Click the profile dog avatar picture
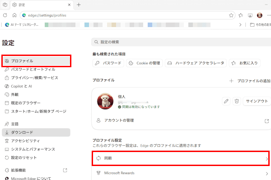This screenshot has height=180, width=271. pyautogui.click(x=105, y=102)
